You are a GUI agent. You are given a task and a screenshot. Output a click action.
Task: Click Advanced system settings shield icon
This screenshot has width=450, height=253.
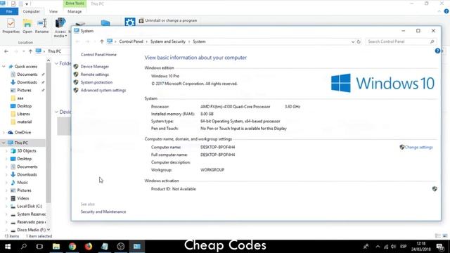point(76,90)
